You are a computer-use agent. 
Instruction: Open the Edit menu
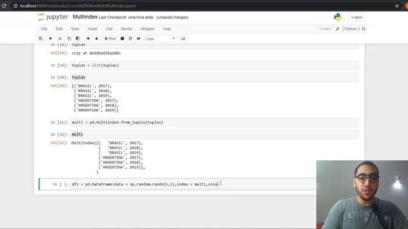click(x=59, y=29)
